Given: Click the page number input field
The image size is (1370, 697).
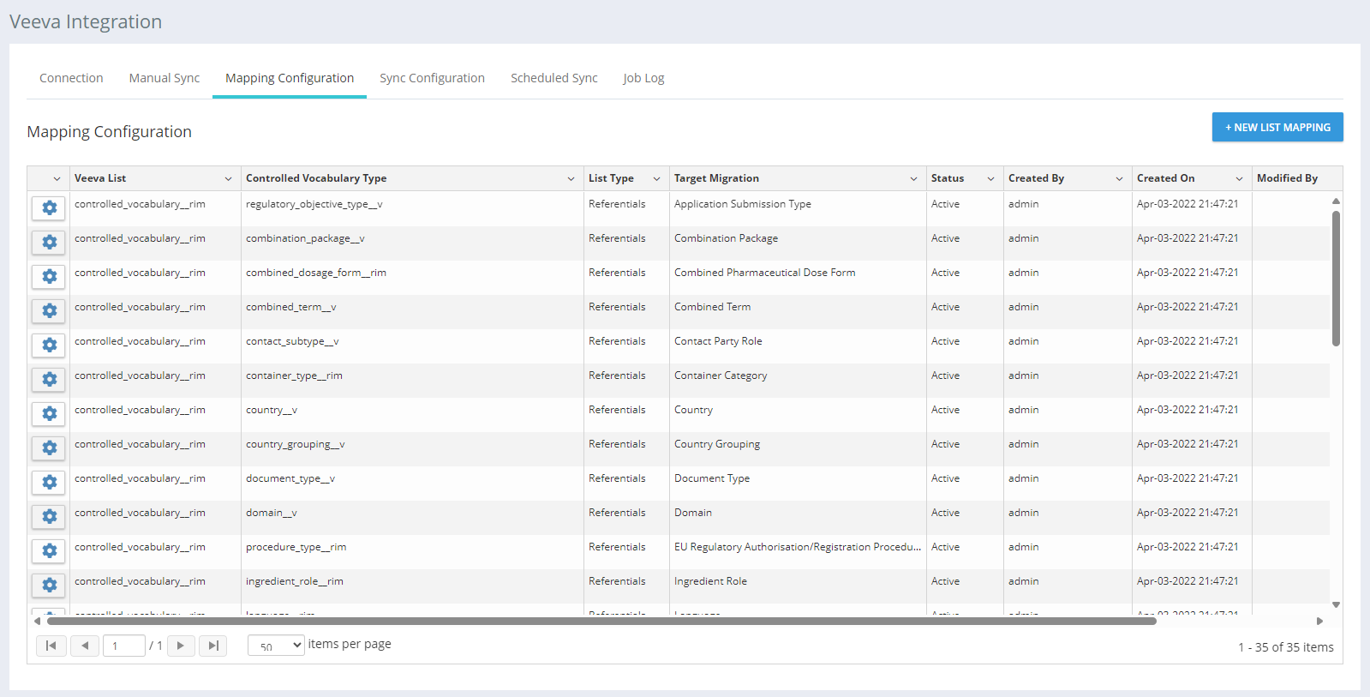Looking at the screenshot, I should click(x=124, y=646).
